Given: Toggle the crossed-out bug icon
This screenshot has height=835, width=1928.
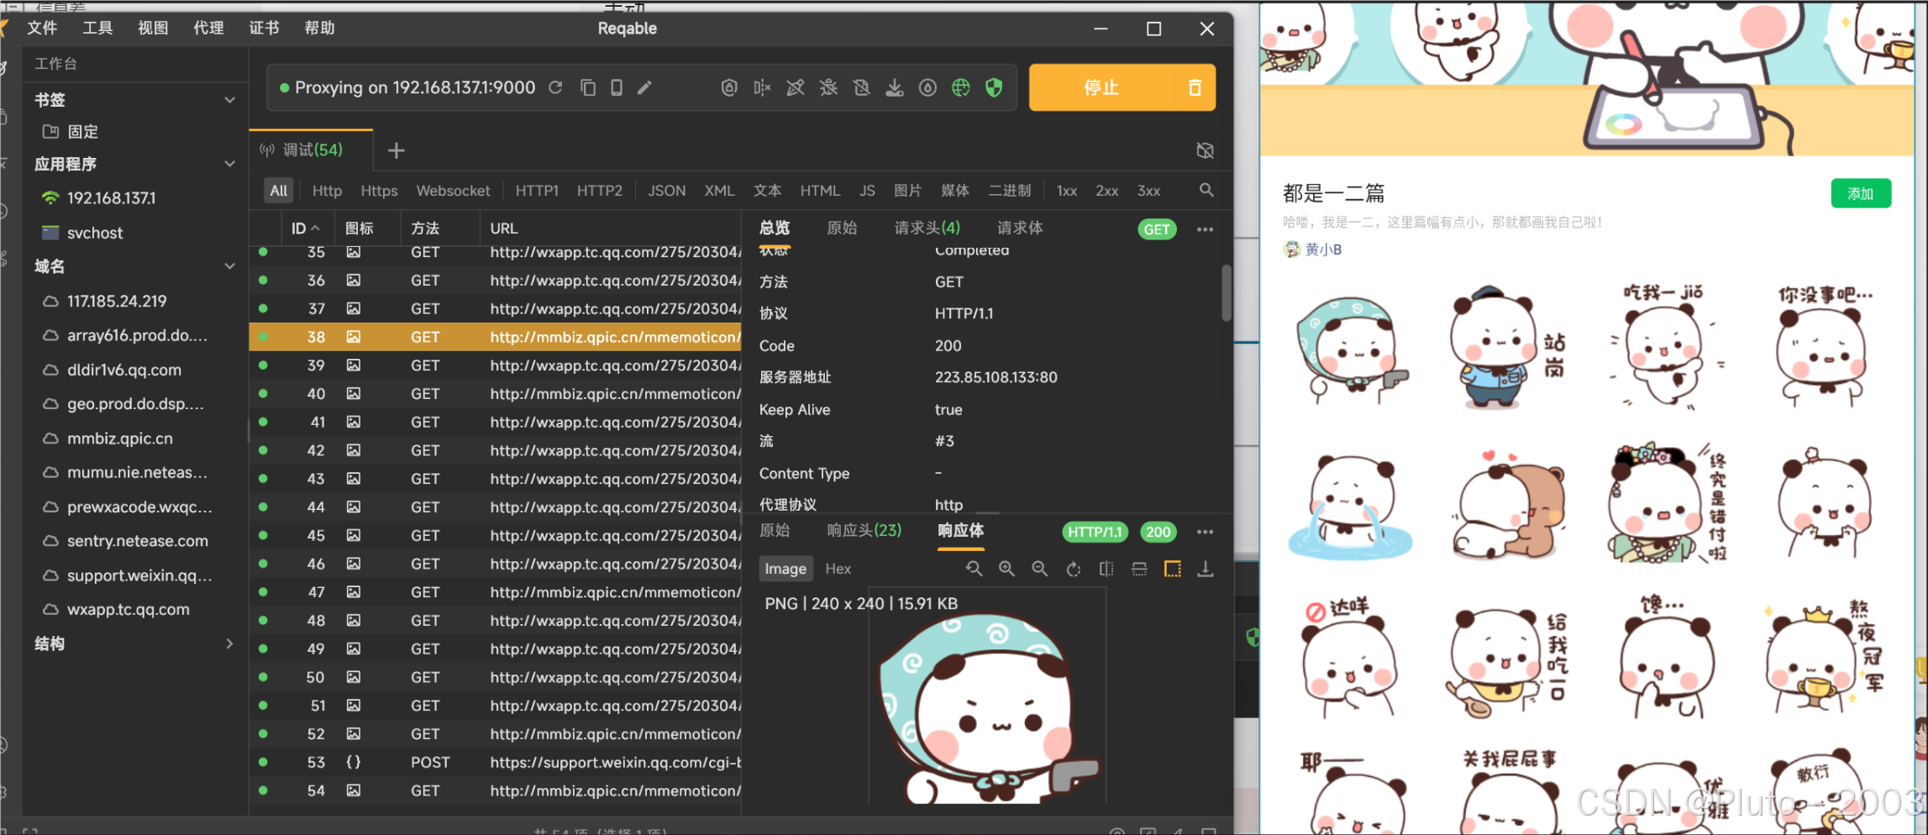Looking at the screenshot, I should [828, 87].
